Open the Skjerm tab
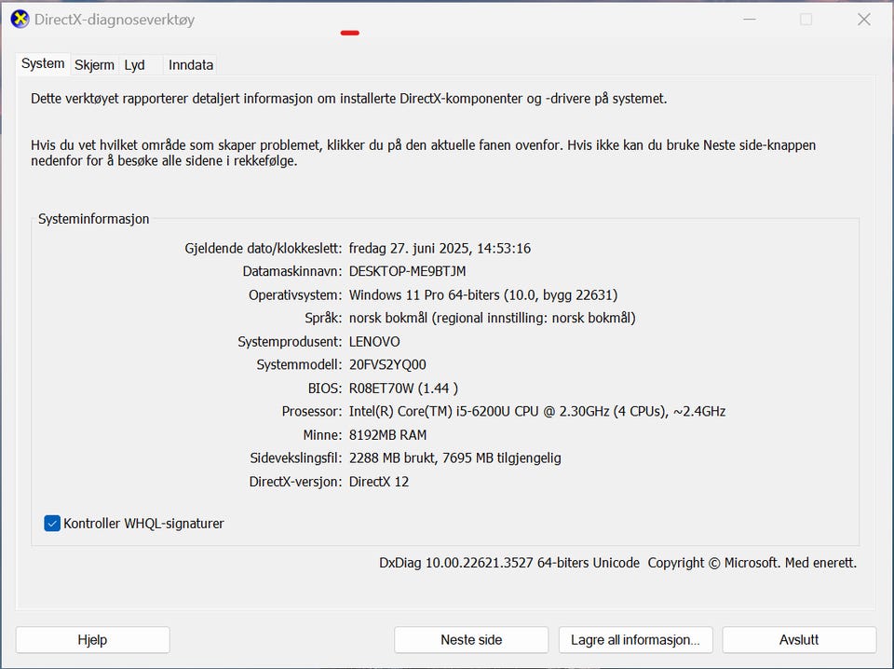Image resolution: width=894 pixels, height=669 pixels. [94, 65]
